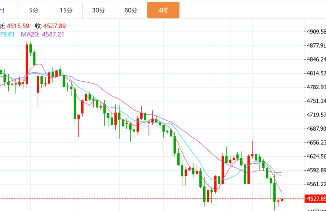
Task: Click the 4592.89 price axis label
Action: coord(316,170)
